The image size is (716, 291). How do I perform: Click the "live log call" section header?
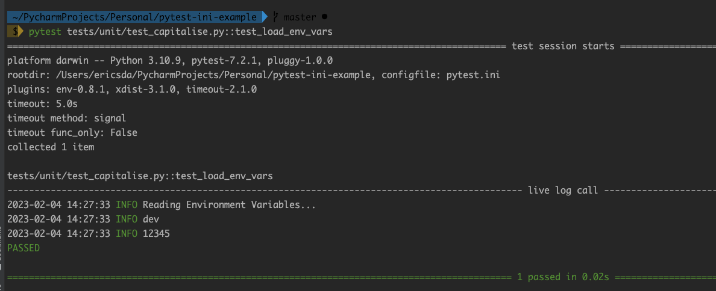[562, 191]
